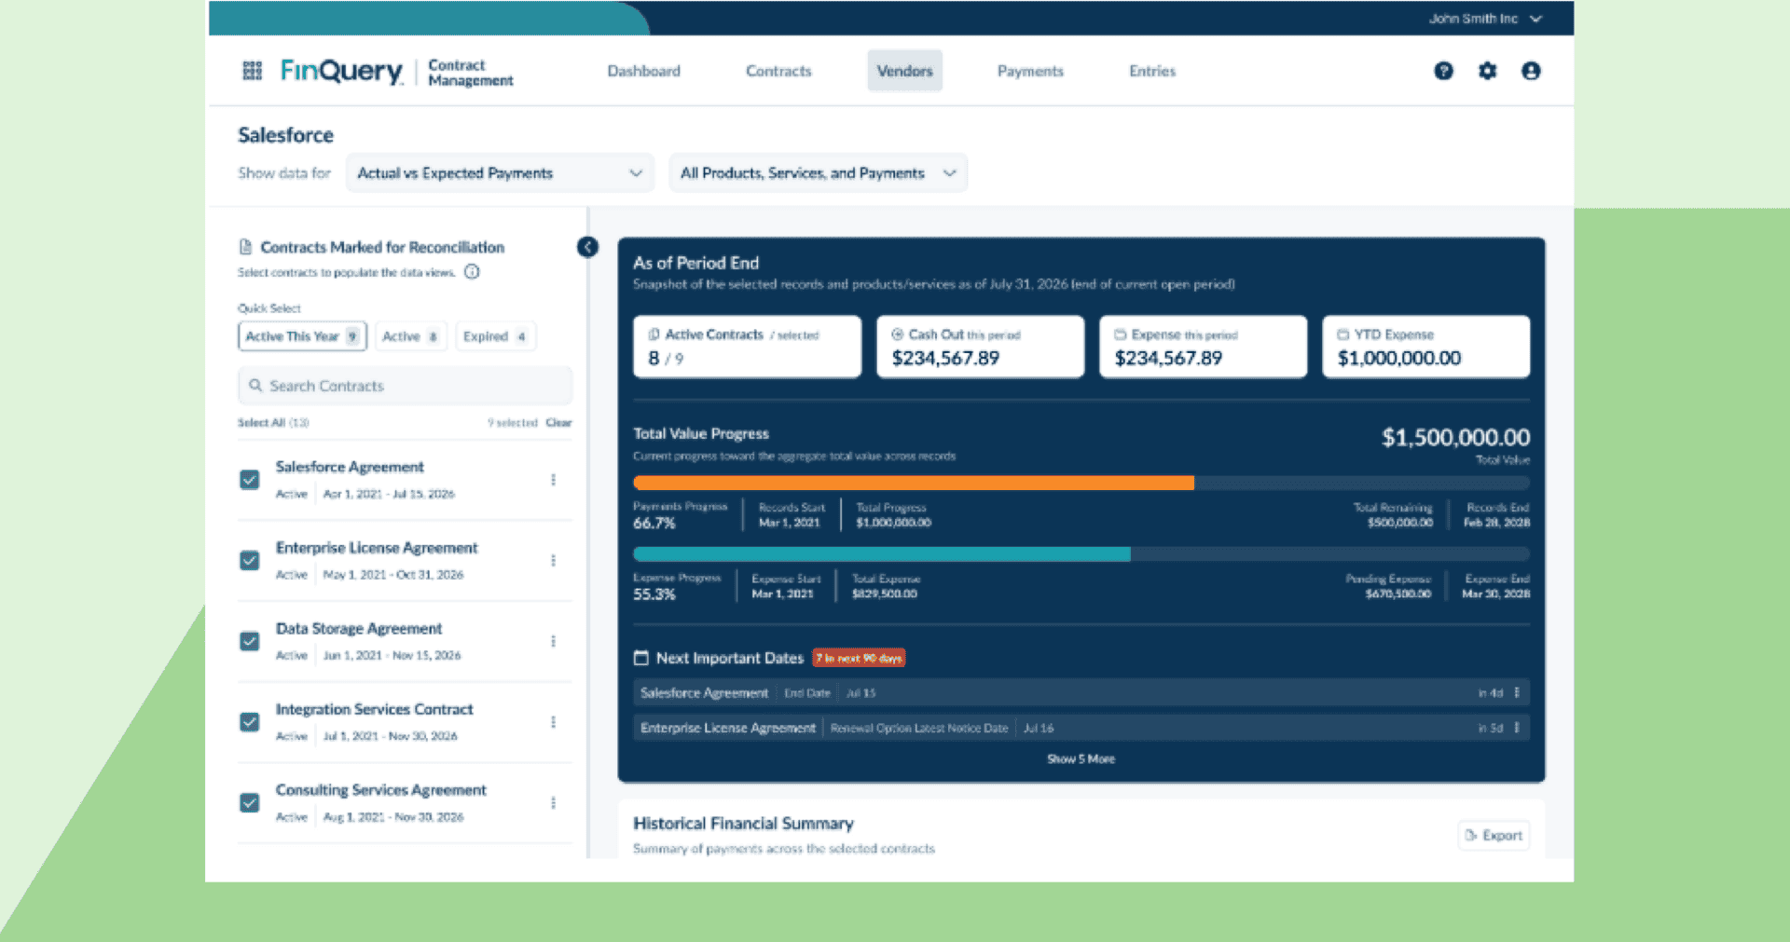Click the YTD Expense $1,000,000.00 card
This screenshot has height=942, width=1790.
[x=1425, y=347]
